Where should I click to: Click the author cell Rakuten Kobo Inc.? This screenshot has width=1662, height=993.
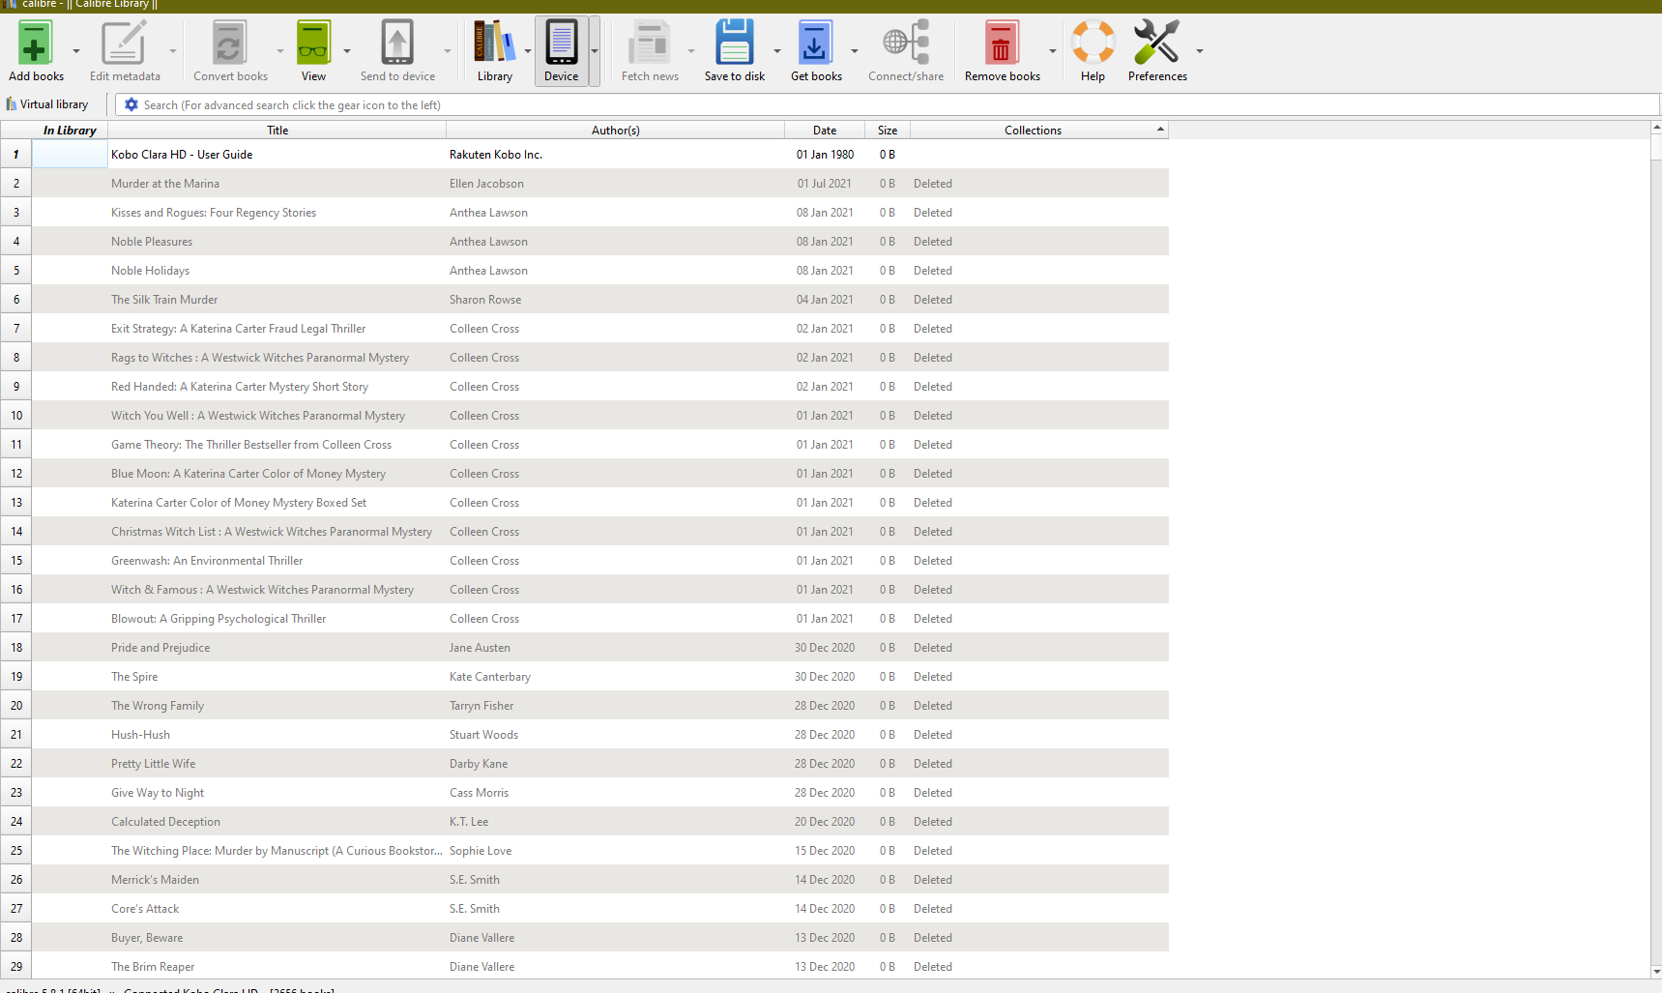click(496, 155)
